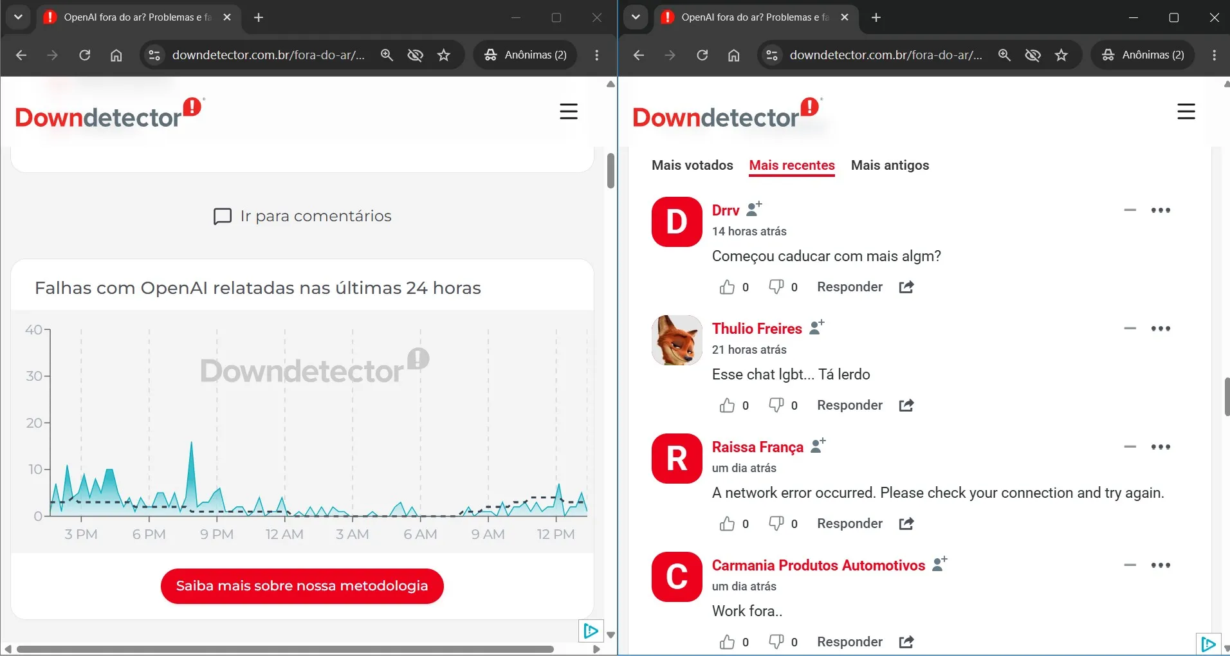This screenshot has height=656, width=1230.
Task: Follow user Drrv icon
Action: (x=754, y=208)
